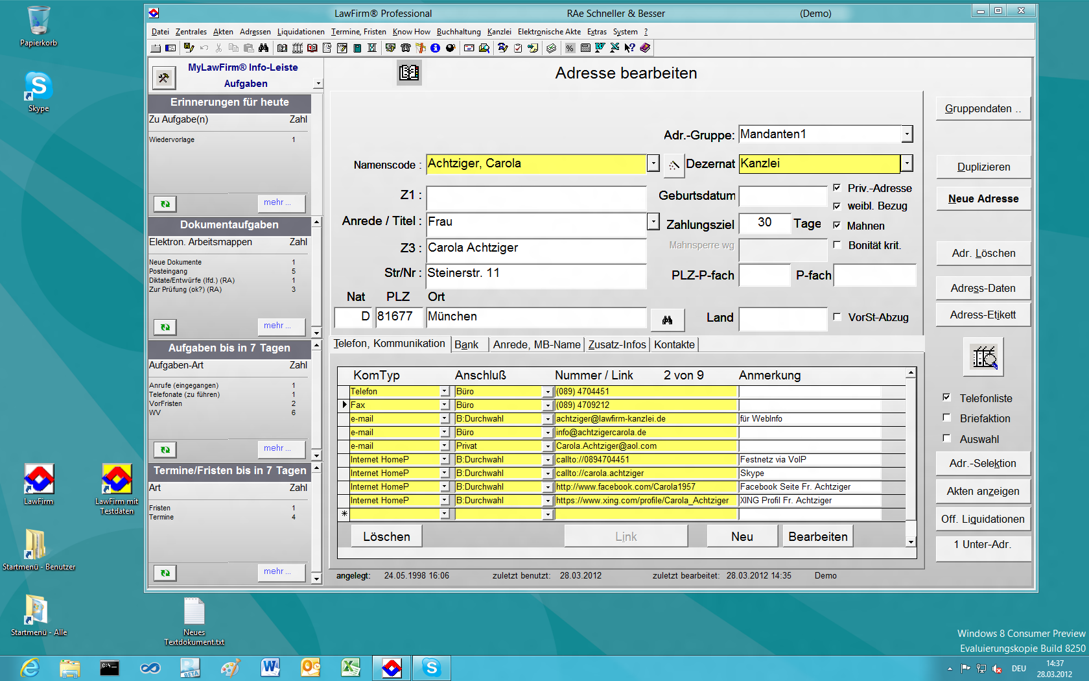Screen dimensions: 1089x681
Task: Toggle the Priv.-Adresse checkbox
Action: [837, 188]
